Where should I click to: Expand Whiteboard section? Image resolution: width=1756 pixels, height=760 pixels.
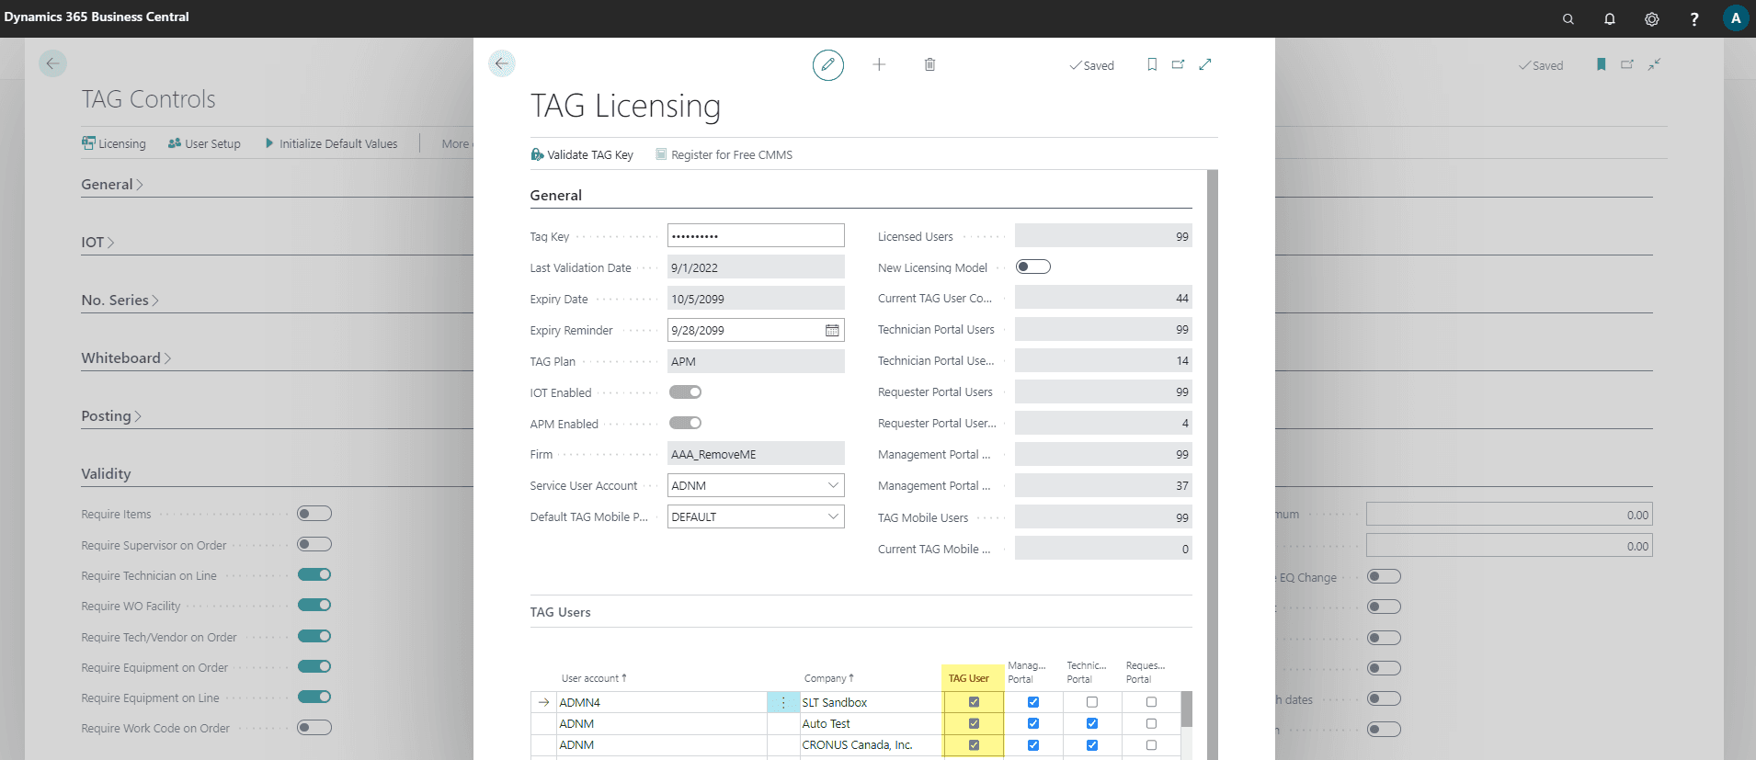[126, 357]
